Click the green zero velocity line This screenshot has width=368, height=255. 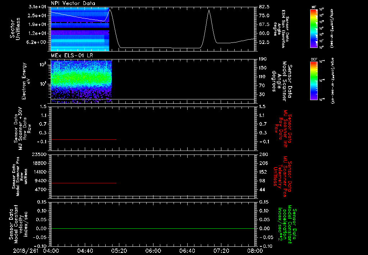(x=153, y=228)
